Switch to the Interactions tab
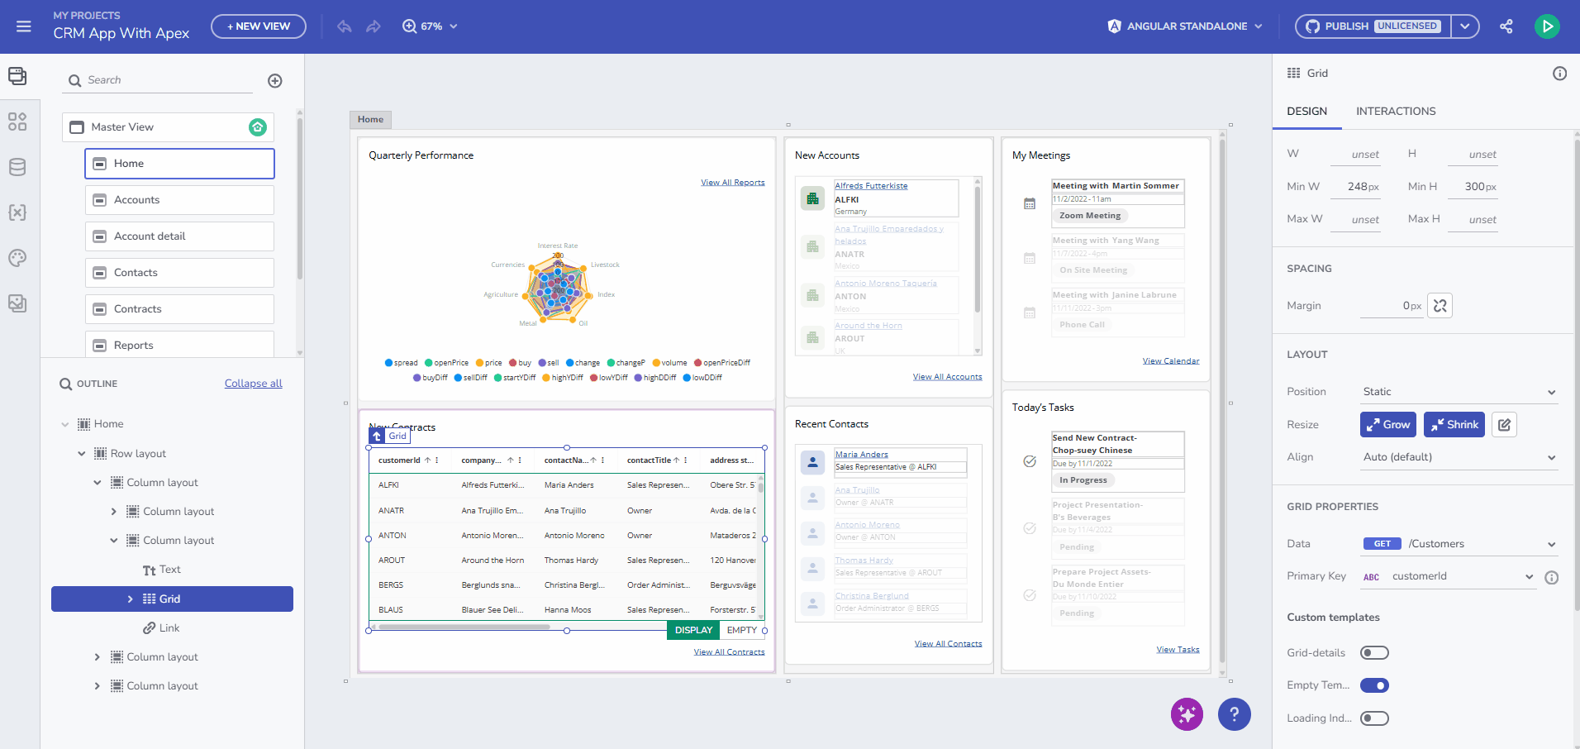The image size is (1580, 749). (x=1395, y=112)
